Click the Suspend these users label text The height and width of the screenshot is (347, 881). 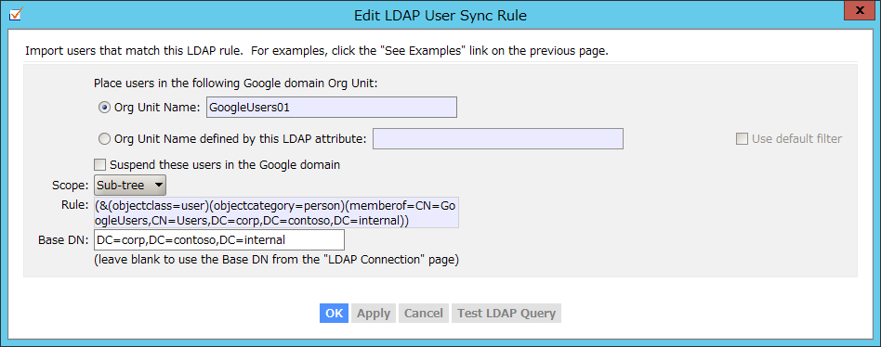click(x=225, y=165)
